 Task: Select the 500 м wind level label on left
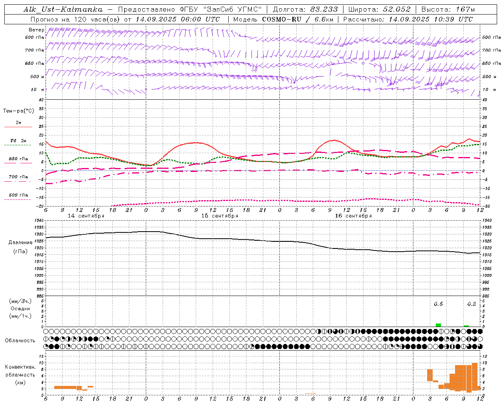(x=37, y=77)
